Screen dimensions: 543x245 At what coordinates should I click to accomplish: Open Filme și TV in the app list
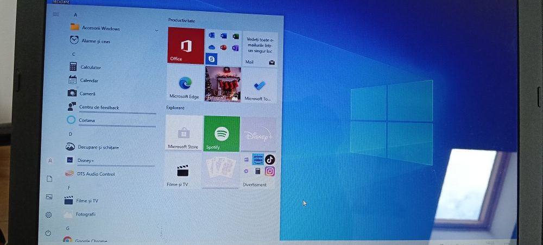coord(108,200)
